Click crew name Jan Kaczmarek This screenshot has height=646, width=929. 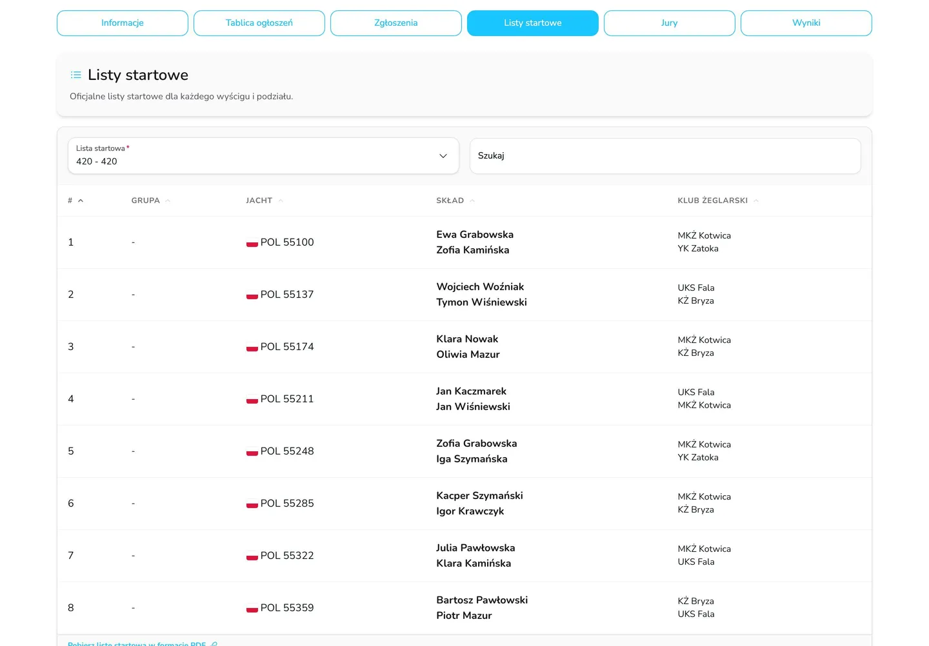[471, 391]
